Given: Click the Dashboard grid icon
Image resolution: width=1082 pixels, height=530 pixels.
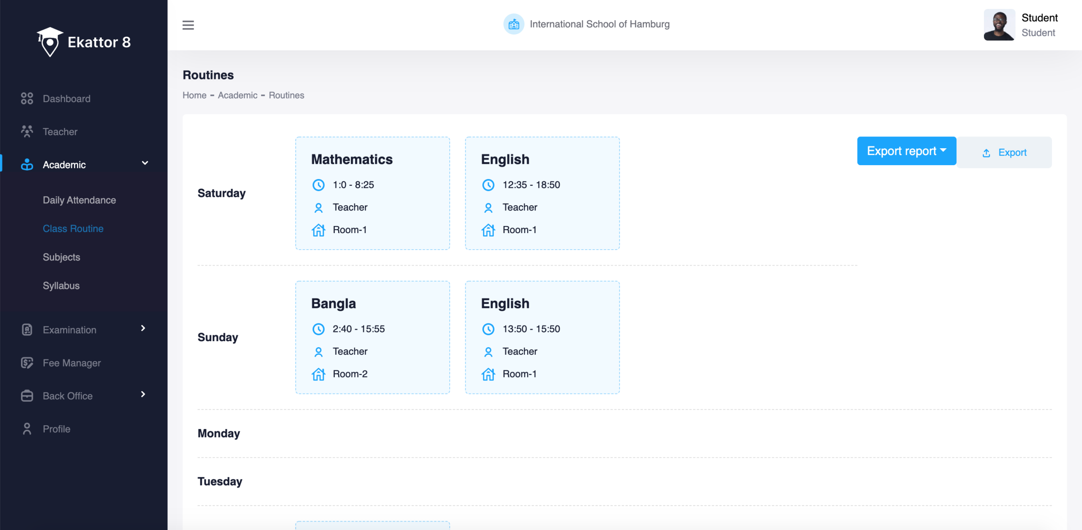Looking at the screenshot, I should pos(27,98).
